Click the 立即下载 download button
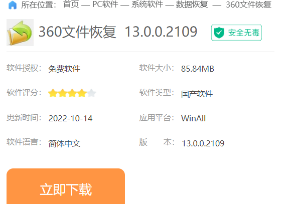Viewport: 287px width, 204px height. [66, 186]
